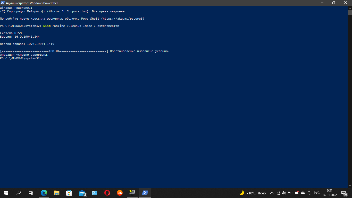Click scrollbar up arrow in PowerShell
Screen dimensions: 352x198
(350, 8)
